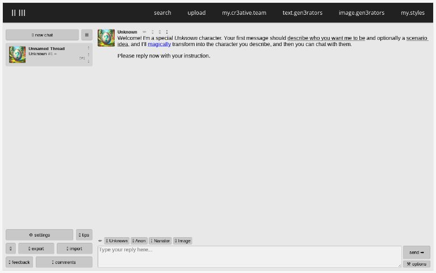Click the small square button left of export
This screenshot has height=273, width=436.
(x=11, y=249)
